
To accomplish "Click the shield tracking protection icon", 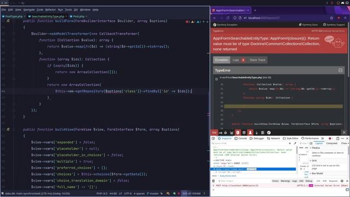I will pos(235,18).
